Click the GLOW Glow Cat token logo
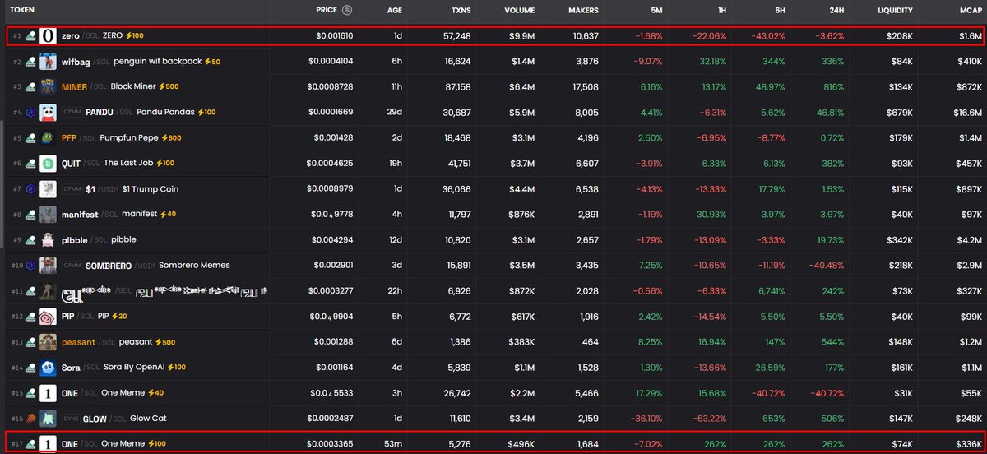The width and height of the screenshot is (987, 454). (48, 419)
